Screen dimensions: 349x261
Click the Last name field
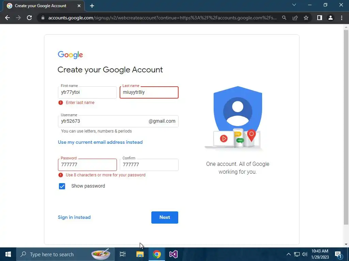[x=149, y=92]
